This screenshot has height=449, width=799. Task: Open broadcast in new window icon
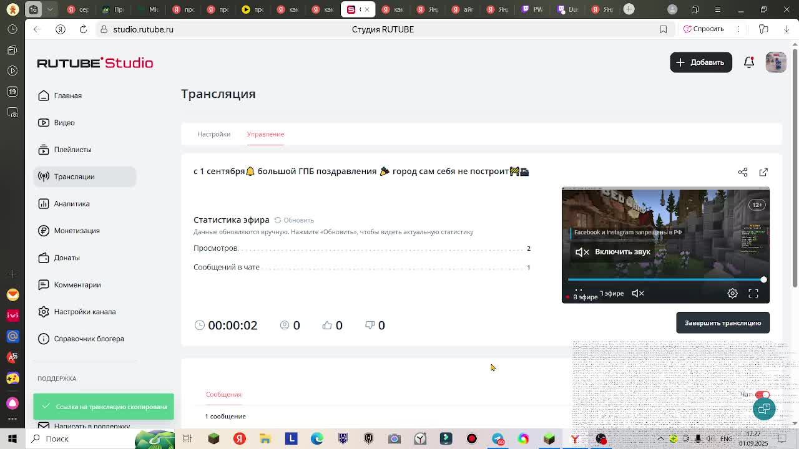[763, 172]
